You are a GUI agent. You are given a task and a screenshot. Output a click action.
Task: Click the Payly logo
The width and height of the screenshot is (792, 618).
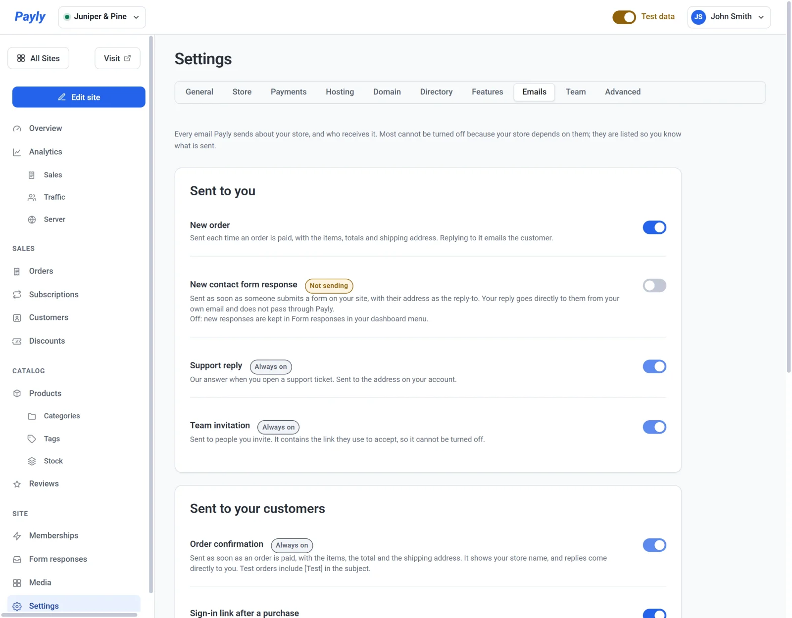point(30,17)
